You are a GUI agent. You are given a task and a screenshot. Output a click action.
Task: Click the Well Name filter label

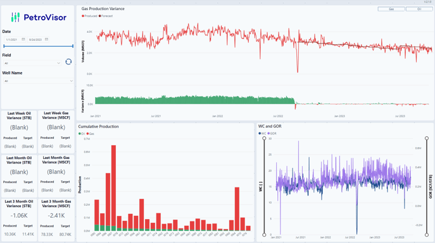[12, 73]
